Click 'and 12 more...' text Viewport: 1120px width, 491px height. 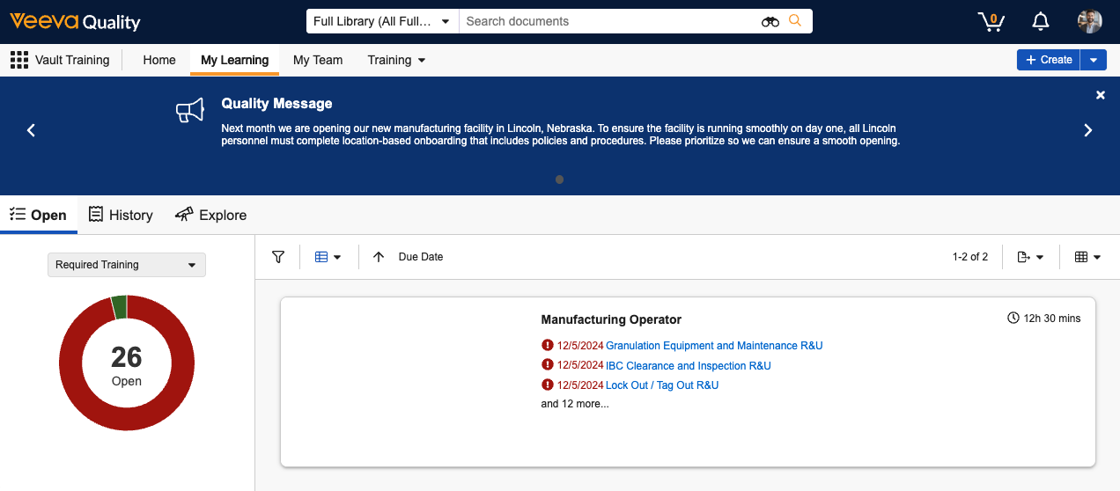(x=575, y=404)
